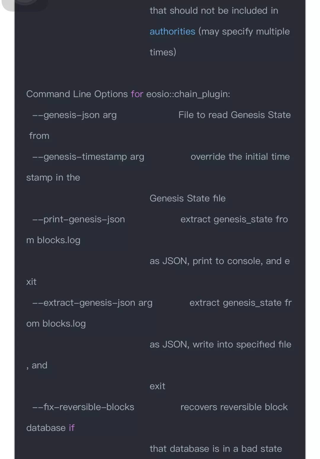Click the --genesis-json arg option
Viewport: 320px width, 459px height.
pyautogui.click(x=74, y=115)
